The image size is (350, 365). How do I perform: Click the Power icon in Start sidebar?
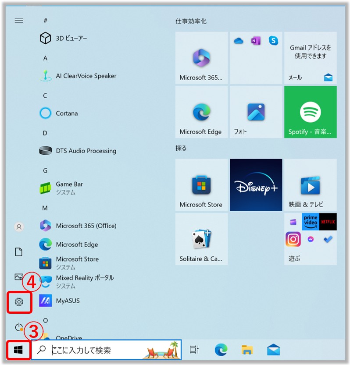(x=19, y=327)
